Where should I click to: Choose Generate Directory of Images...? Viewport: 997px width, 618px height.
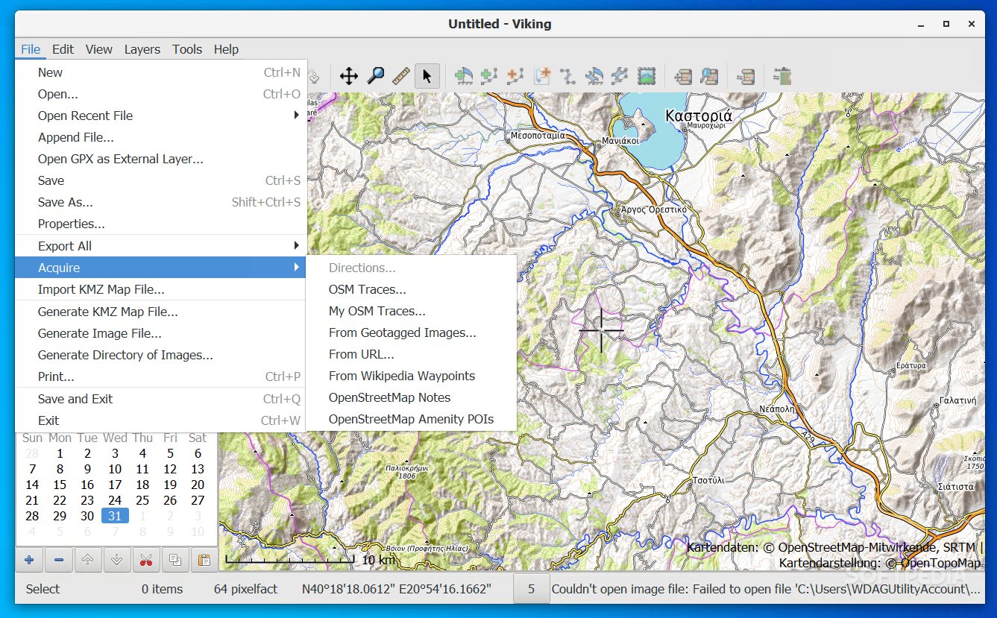pos(161,355)
